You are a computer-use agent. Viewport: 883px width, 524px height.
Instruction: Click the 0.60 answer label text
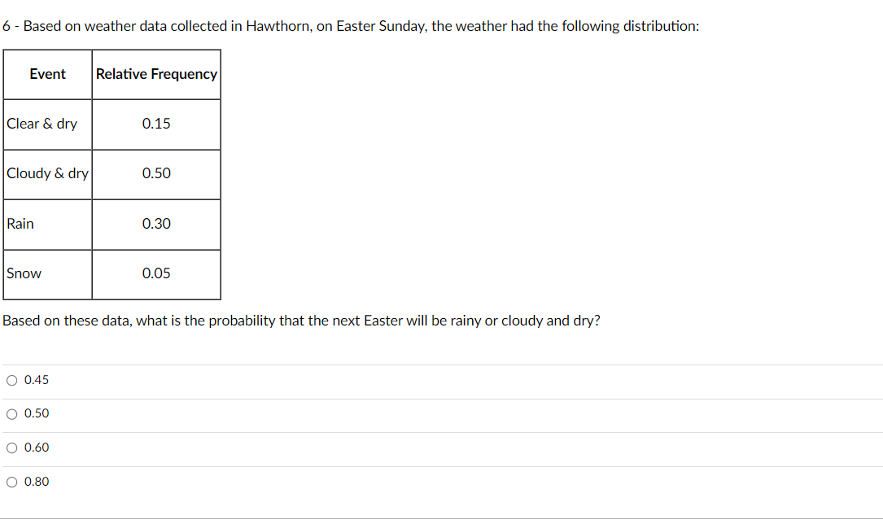pyautogui.click(x=37, y=448)
